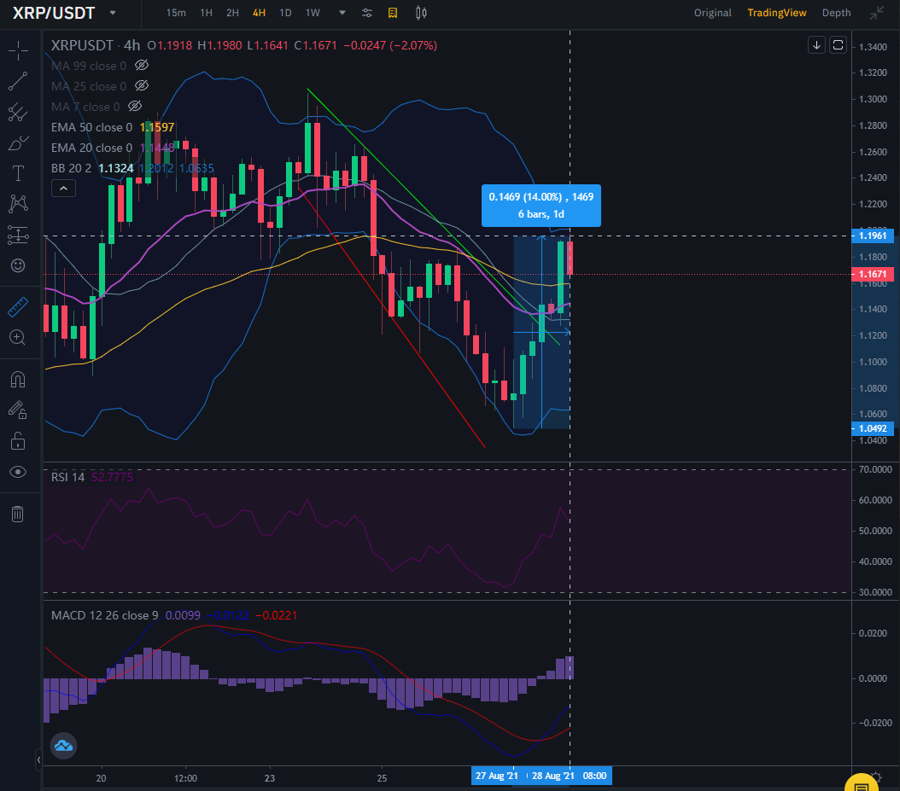Click the RSI 14 indicator label
The width and height of the screenshot is (900, 791).
point(67,477)
